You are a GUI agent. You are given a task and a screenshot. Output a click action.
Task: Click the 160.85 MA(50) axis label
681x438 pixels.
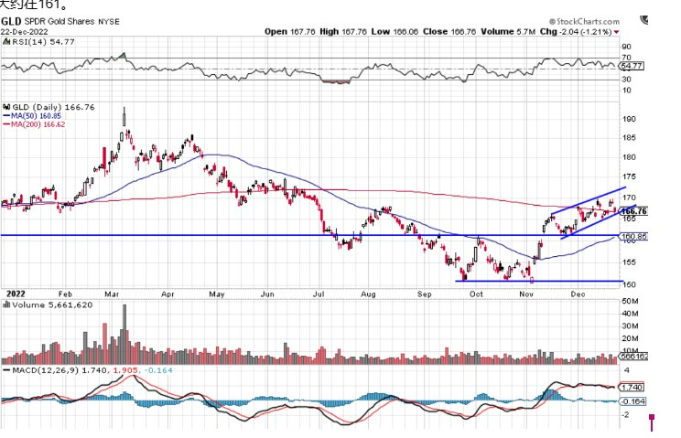[x=634, y=237]
